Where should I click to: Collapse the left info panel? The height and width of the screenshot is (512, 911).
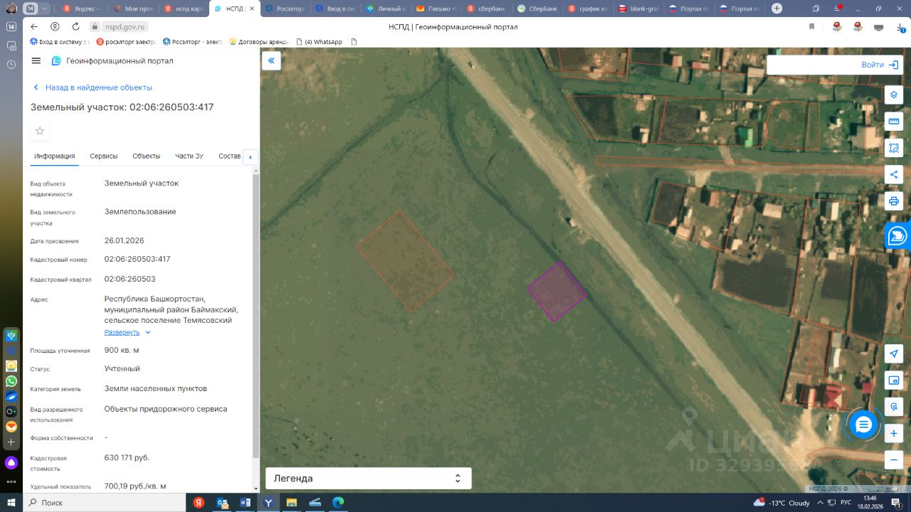[271, 61]
